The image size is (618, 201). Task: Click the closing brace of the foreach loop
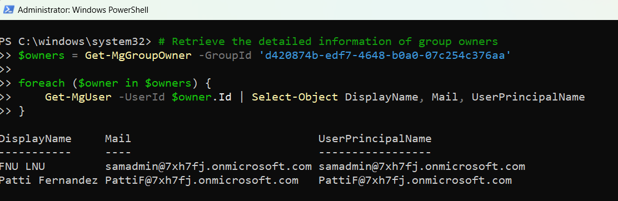pos(21,111)
